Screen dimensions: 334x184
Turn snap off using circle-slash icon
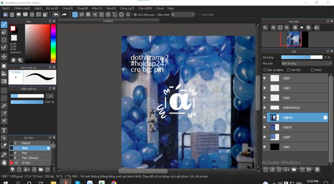(x=75, y=15)
